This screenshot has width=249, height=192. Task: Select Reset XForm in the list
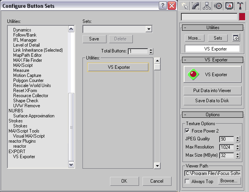tap(25, 91)
